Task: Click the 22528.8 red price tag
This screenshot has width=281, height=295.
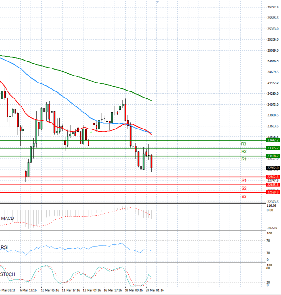Action: (x=273, y=192)
